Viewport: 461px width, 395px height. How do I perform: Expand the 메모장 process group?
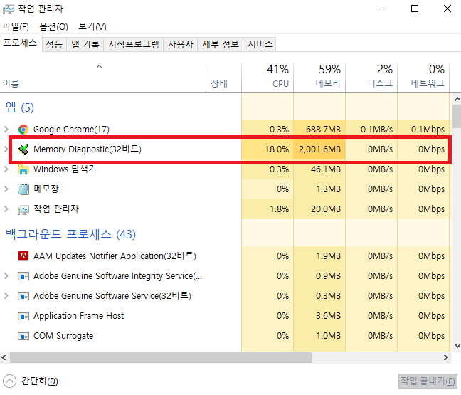click(x=6, y=189)
